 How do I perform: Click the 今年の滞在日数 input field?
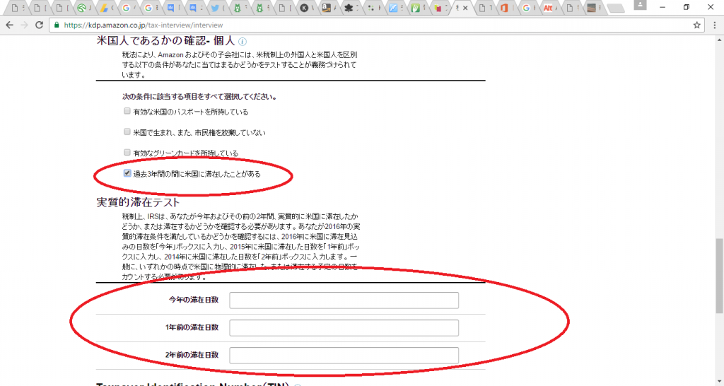pyautogui.click(x=344, y=300)
